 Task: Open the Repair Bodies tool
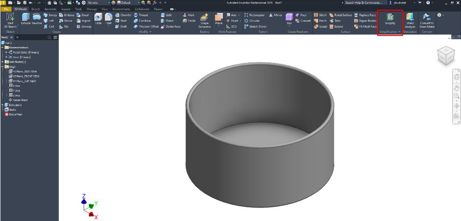[365, 21]
